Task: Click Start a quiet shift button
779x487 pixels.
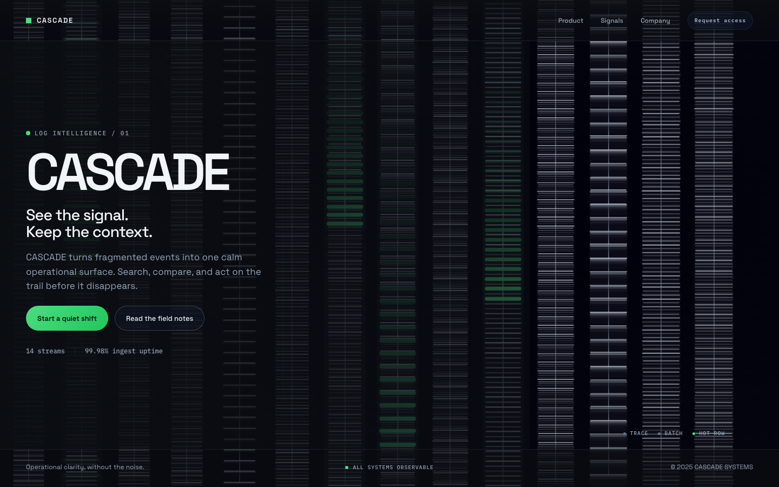Action: [67, 318]
